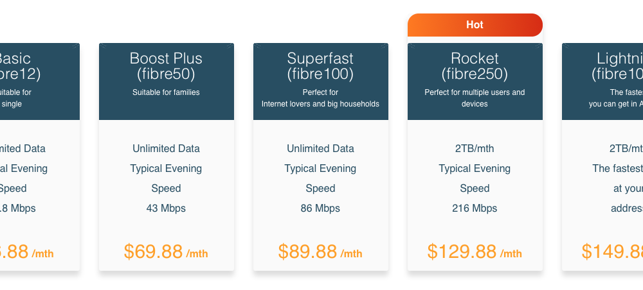Select the Boost Plus (fibre50) plan heading
The image size is (643, 290).
(166, 66)
